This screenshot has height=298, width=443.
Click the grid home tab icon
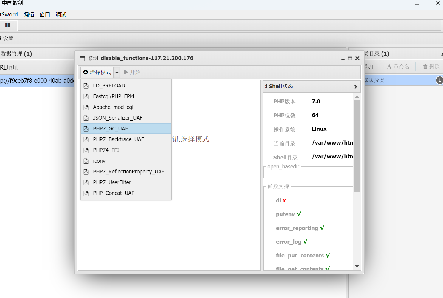tap(8, 25)
